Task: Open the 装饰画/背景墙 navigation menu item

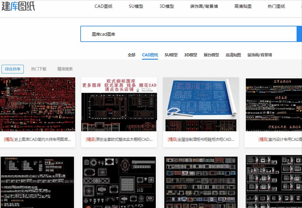Action: (x=204, y=6)
